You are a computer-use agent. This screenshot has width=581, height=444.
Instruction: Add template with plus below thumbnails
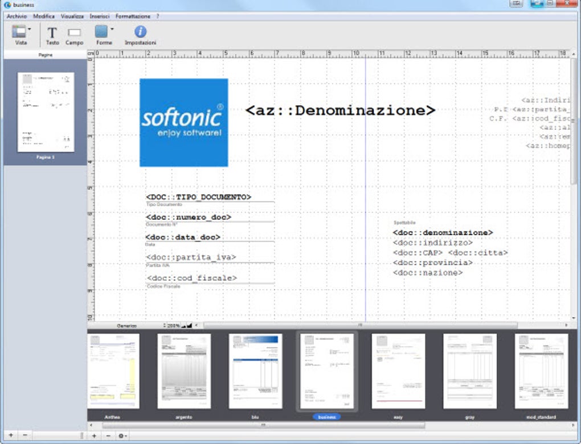(x=94, y=435)
